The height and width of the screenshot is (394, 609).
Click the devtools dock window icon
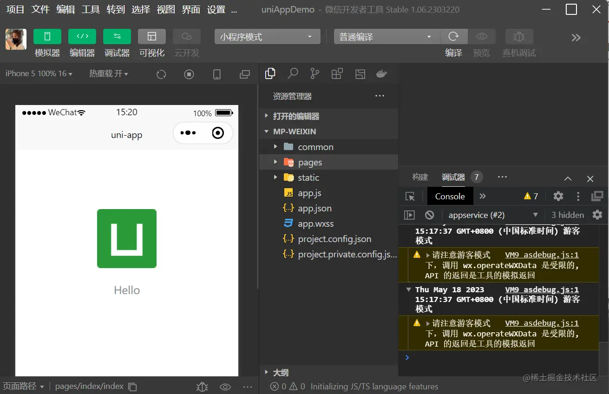pos(597,196)
